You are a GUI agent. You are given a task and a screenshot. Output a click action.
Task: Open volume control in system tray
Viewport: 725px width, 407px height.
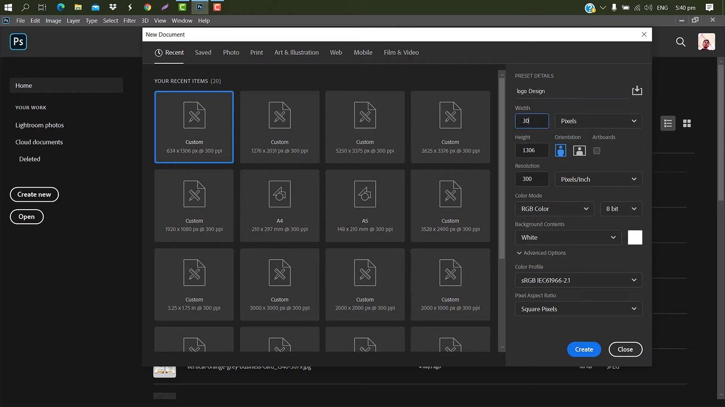pyautogui.click(x=649, y=8)
